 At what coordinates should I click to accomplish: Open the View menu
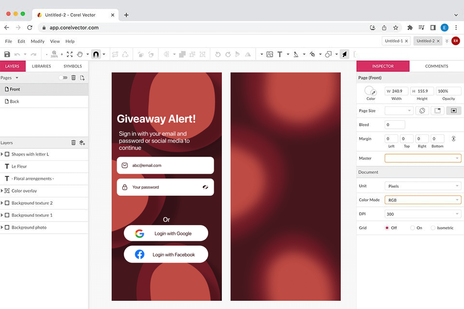click(55, 42)
